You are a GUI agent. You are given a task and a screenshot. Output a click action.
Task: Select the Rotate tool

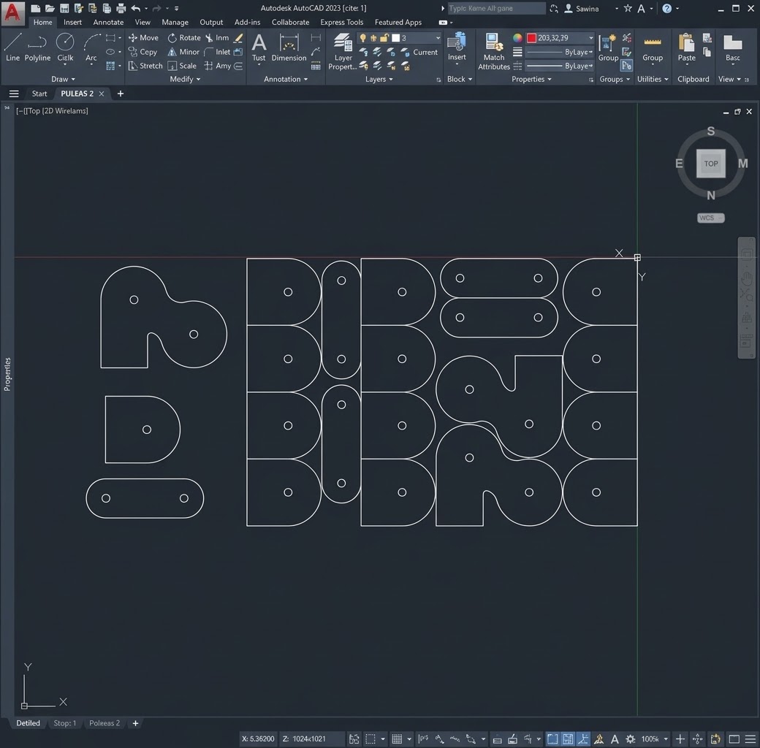click(184, 38)
